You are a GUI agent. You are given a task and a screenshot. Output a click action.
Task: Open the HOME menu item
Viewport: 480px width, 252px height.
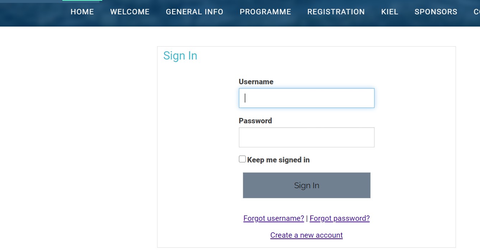click(x=82, y=12)
